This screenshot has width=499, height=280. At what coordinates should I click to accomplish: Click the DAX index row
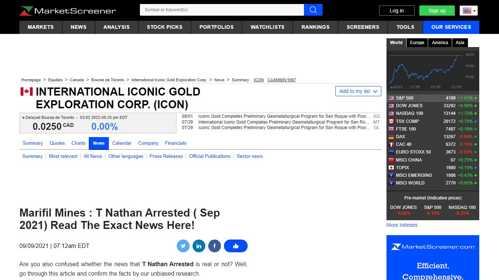[433, 137]
